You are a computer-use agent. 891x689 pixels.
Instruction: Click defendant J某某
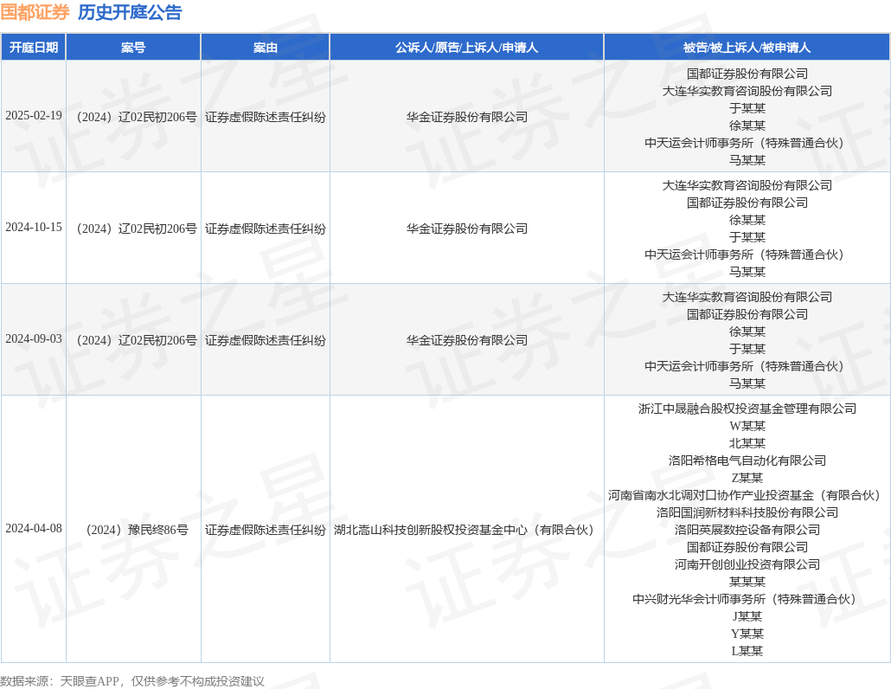[747, 617]
